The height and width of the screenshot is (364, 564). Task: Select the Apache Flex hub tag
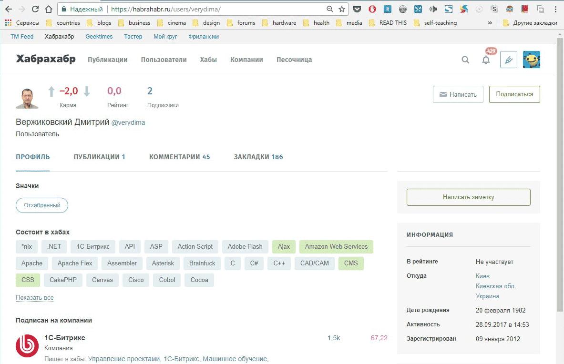[75, 263]
